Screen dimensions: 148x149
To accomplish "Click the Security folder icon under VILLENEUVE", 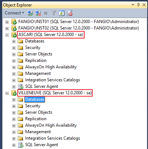I will click(20, 106).
